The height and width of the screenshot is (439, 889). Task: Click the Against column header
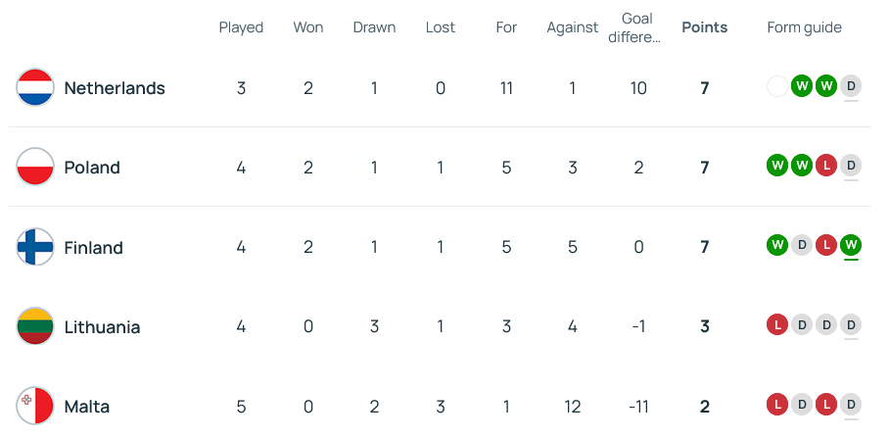point(572,27)
